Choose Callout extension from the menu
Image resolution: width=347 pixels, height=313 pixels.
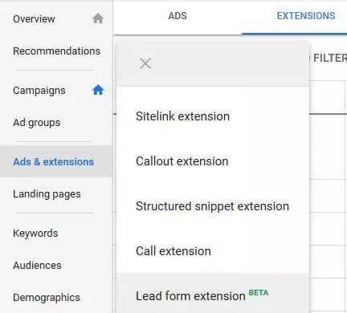[x=213, y=161]
